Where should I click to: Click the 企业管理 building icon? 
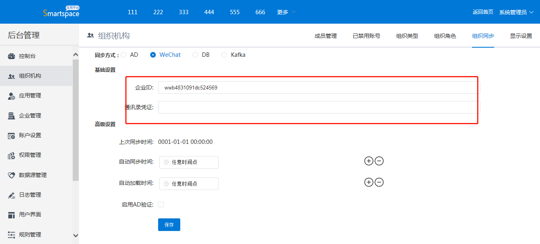coord(11,116)
